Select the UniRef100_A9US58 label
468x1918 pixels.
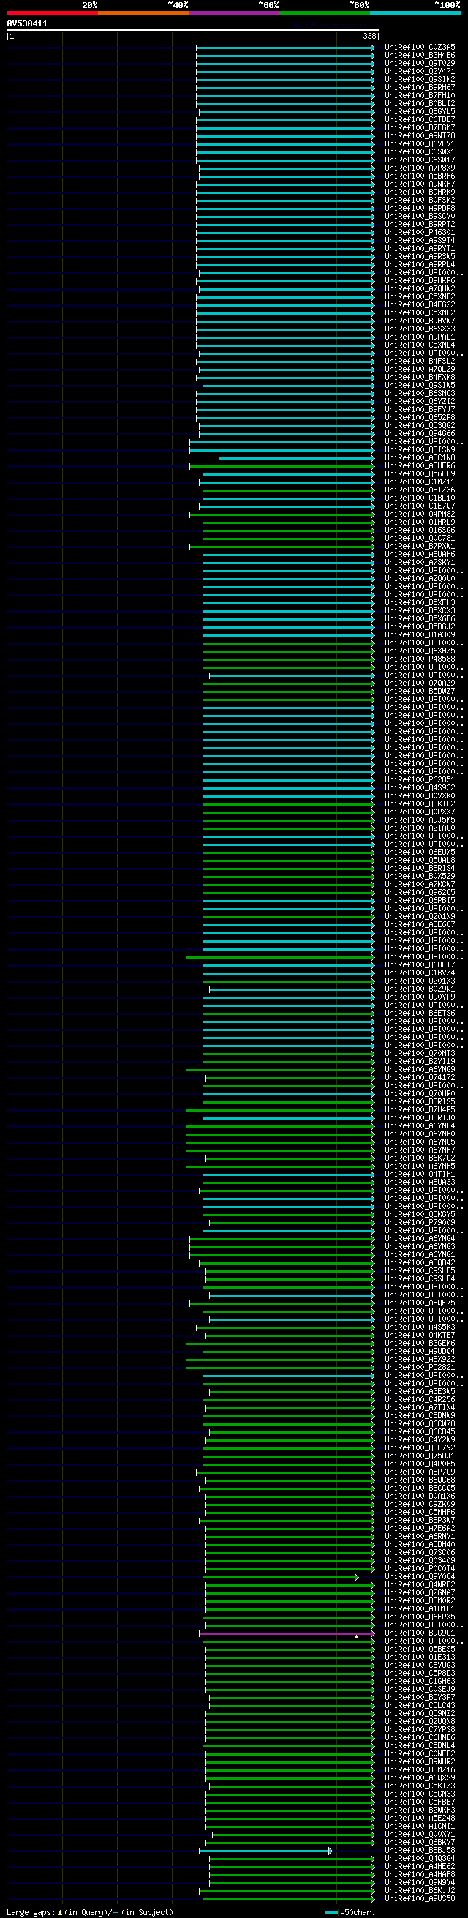(420, 1900)
